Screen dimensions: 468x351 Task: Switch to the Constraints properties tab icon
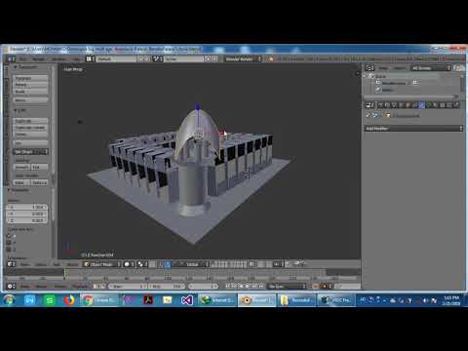pos(414,105)
